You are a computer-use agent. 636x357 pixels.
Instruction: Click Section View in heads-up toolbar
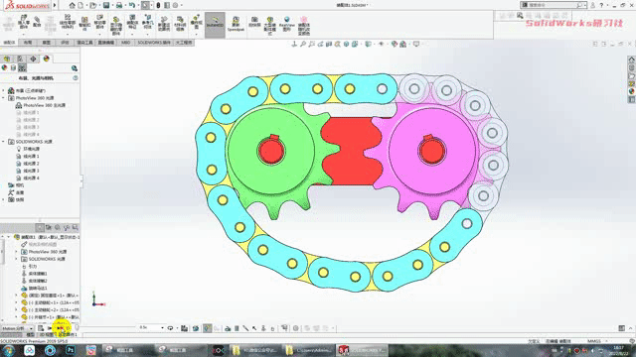coord(329,44)
